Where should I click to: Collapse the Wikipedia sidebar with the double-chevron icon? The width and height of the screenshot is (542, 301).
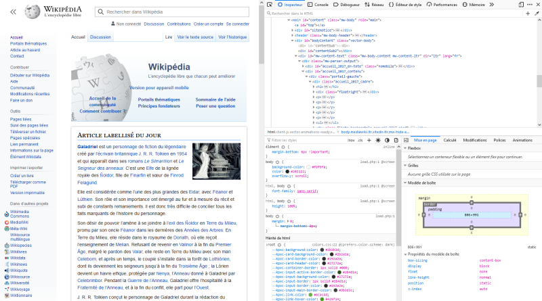[13, 11]
